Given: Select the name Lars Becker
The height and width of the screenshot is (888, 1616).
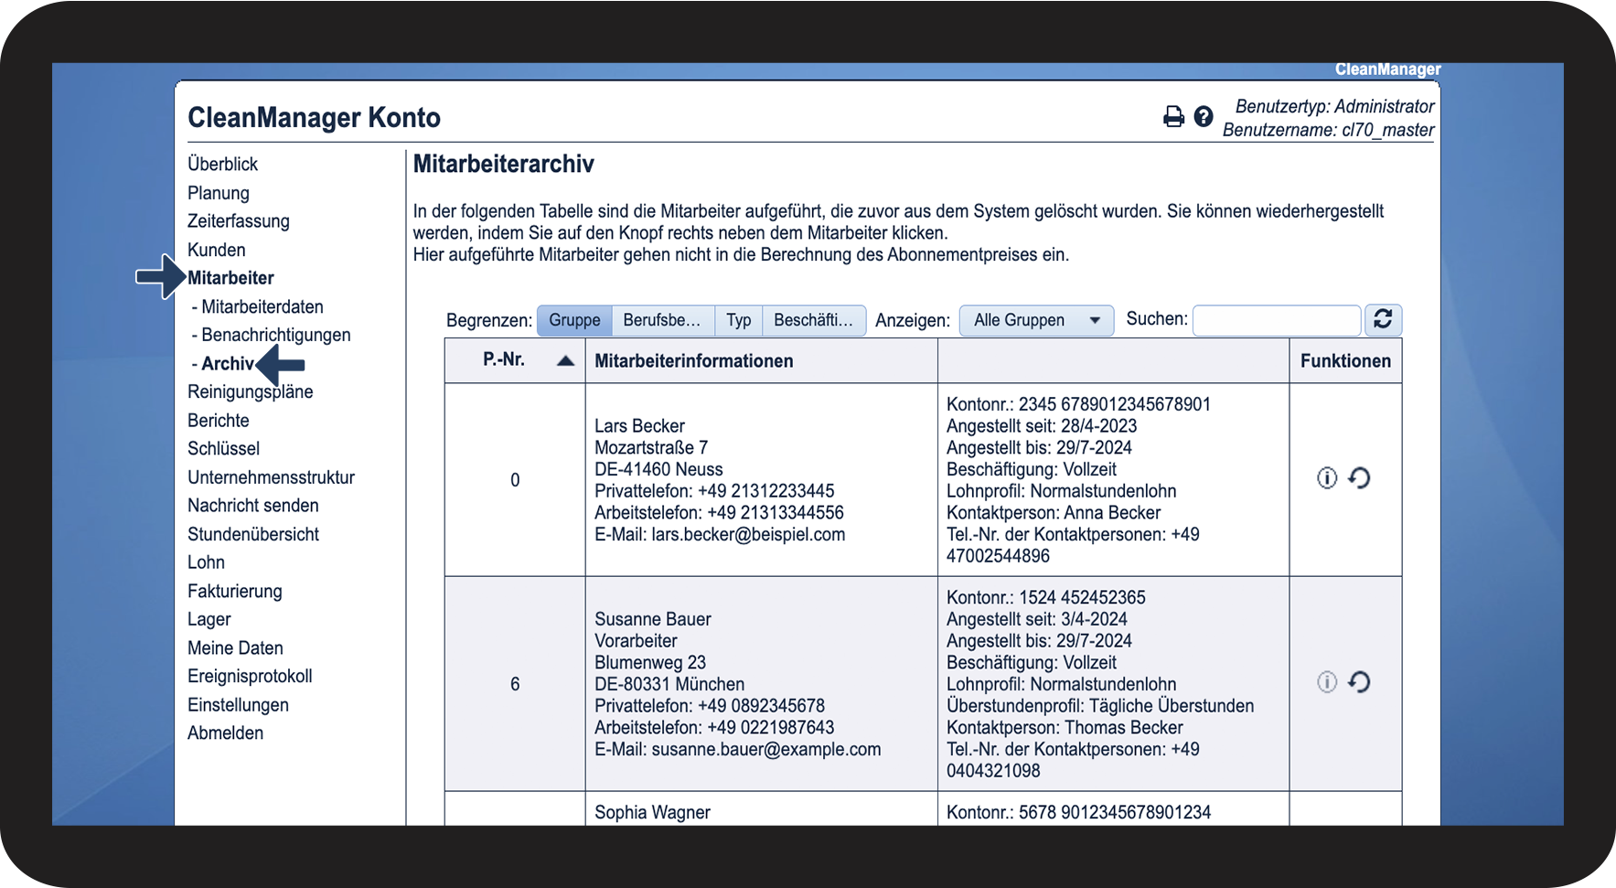Looking at the screenshot, I should coord(640,426).
